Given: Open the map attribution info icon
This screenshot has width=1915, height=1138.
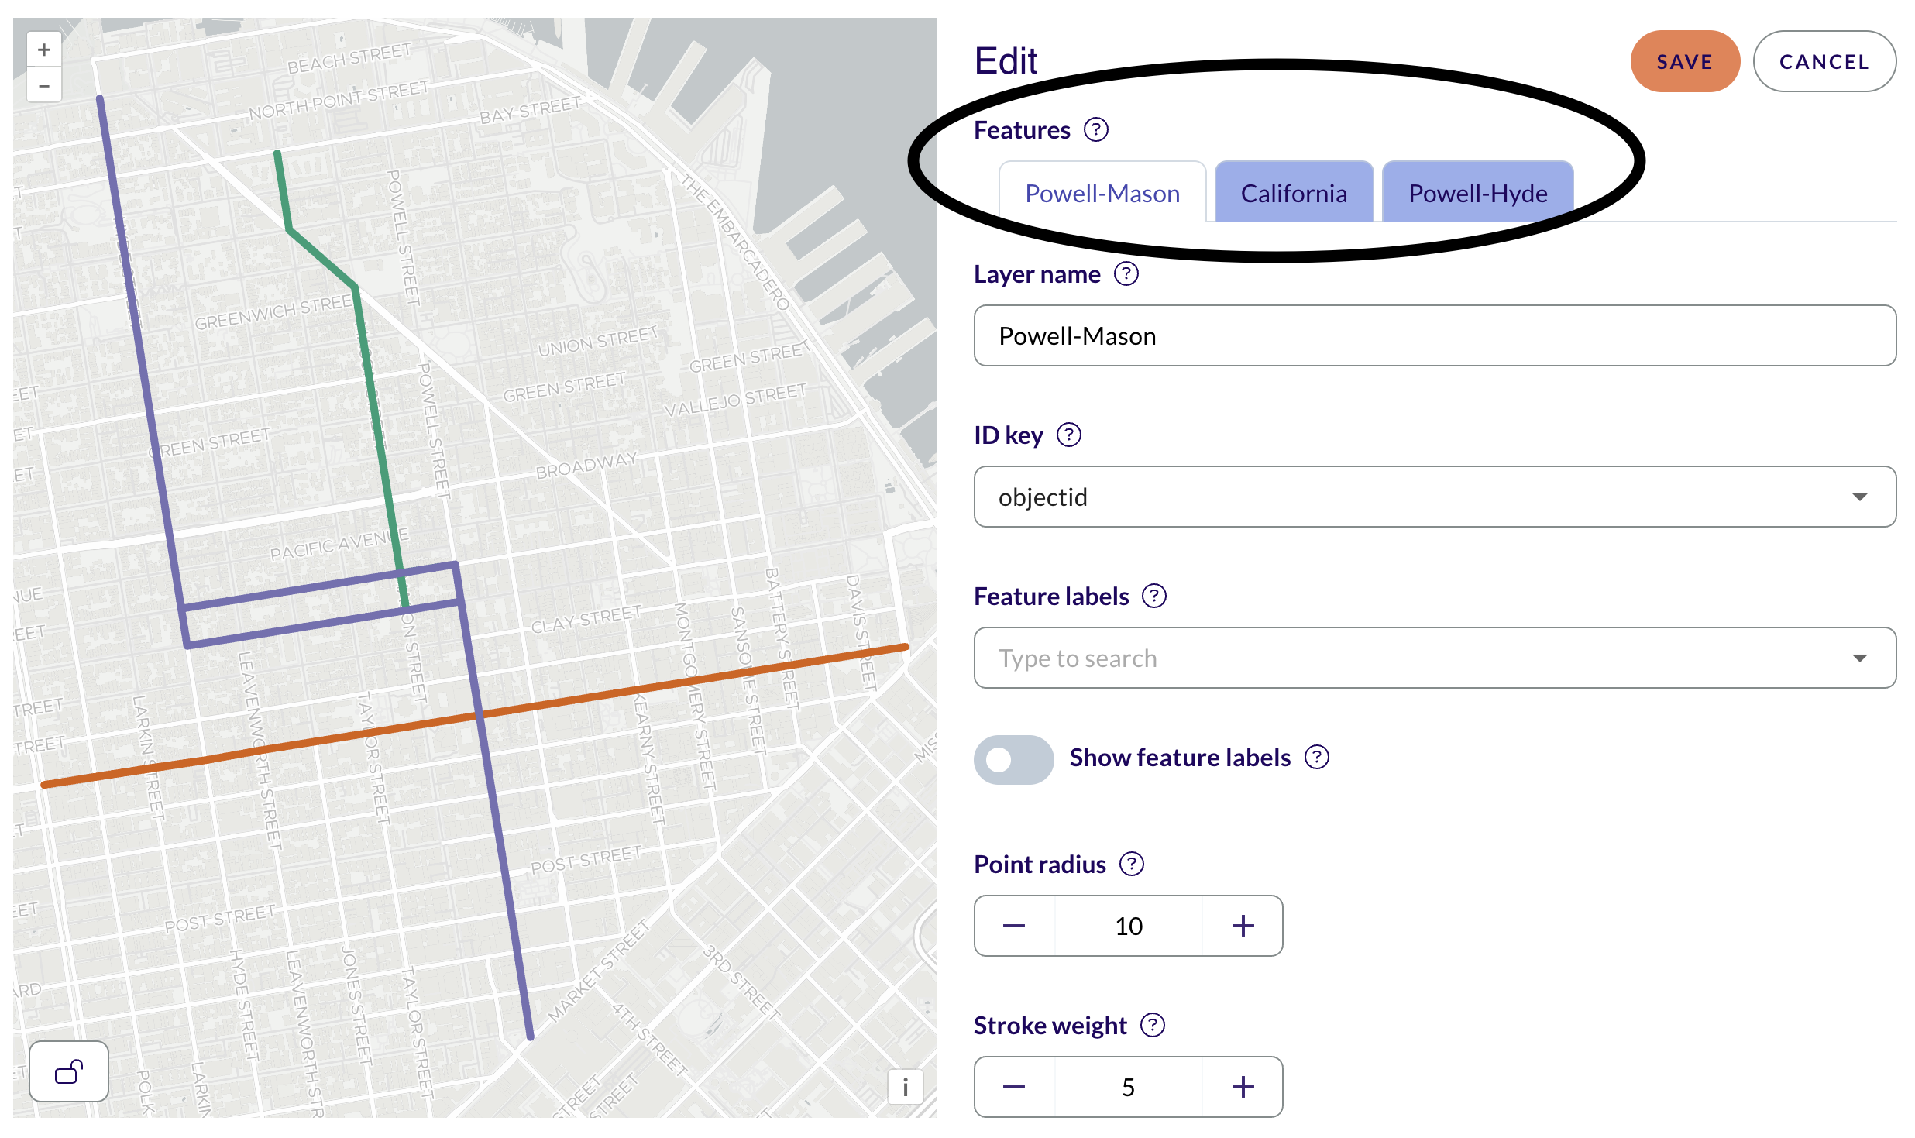Looking at the screenshot, I should coord(905,1088).
